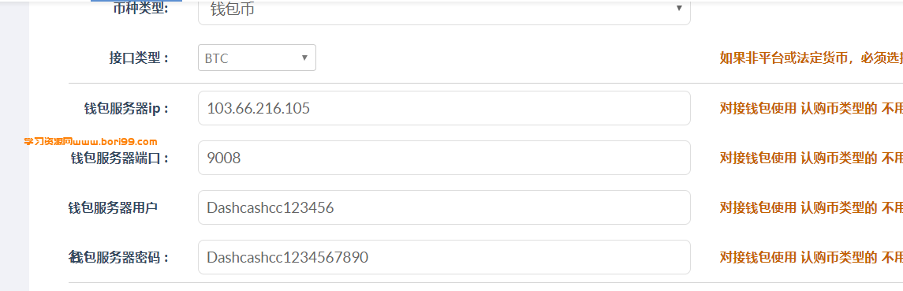Open the 币种类型 dropdown showing 钱包币
This screenshot has height=291, width=903.
444,12
